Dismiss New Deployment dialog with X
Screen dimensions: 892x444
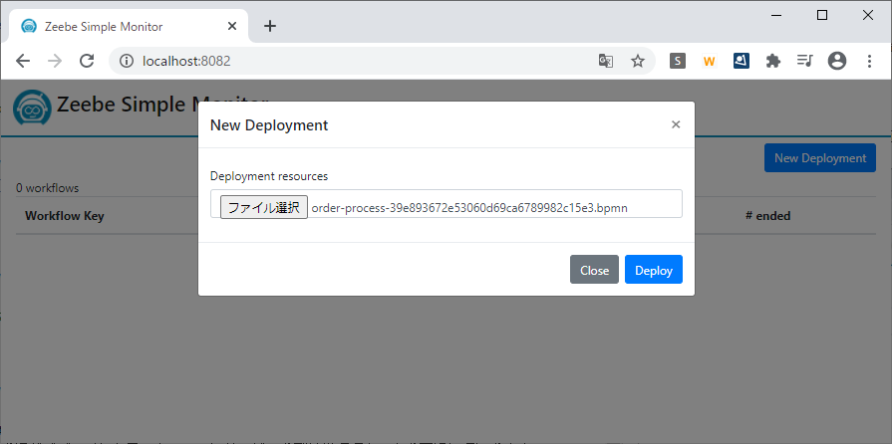pos(676,124)
